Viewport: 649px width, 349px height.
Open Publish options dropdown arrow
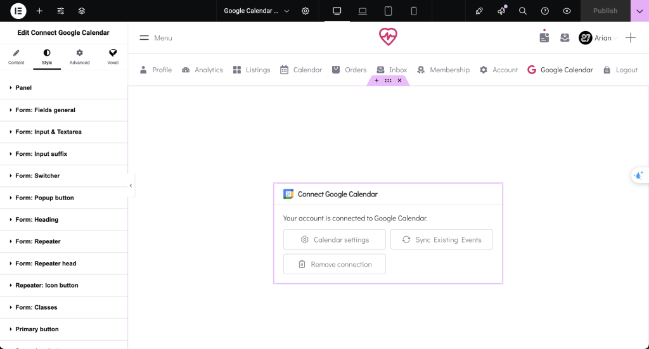point(639,11)
